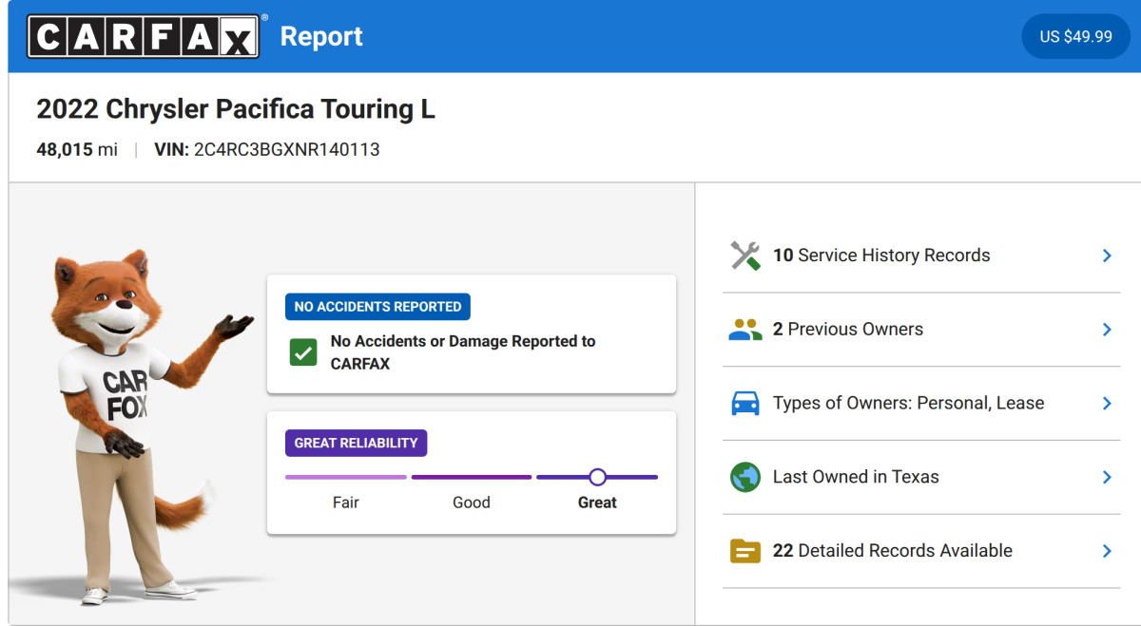This screenshot has height=626, width=1141.
Task: Expand the Types of Owners chevron
Action: 1107,403
